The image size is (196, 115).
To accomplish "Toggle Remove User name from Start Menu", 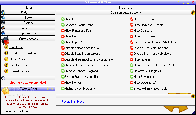I will pyautogui.click(x=63, y=65).
